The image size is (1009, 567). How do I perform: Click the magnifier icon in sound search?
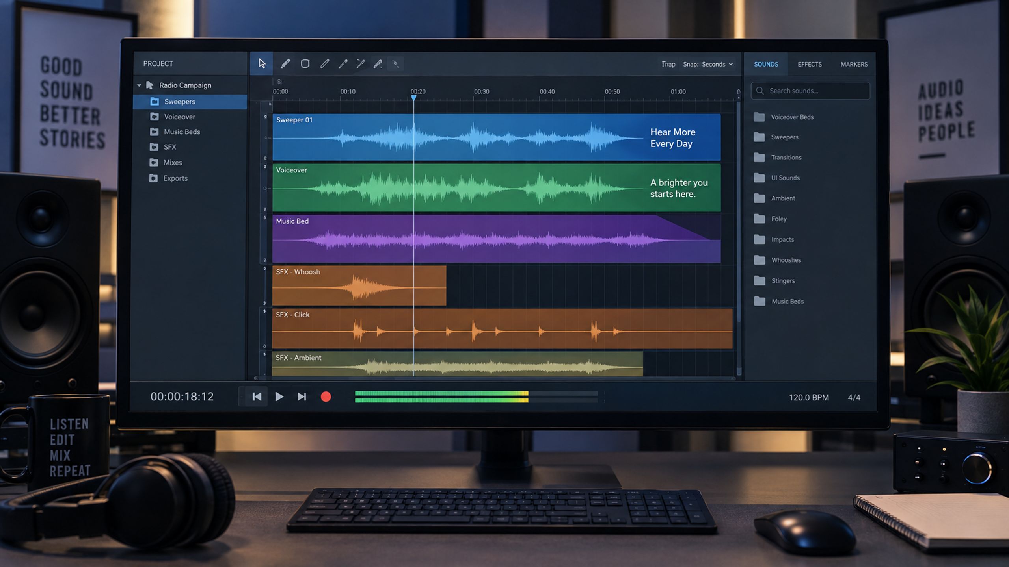(x=760, y=91)
